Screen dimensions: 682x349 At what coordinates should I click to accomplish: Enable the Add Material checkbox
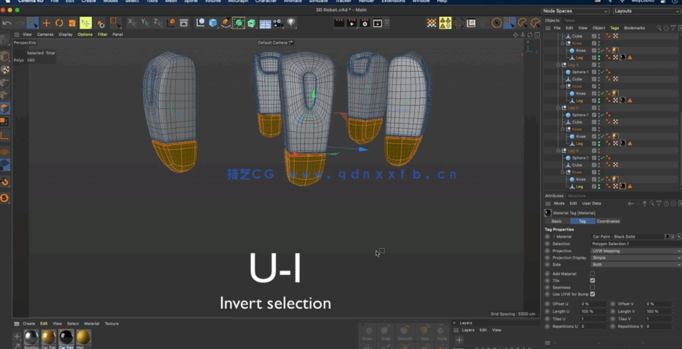(592, 274)
